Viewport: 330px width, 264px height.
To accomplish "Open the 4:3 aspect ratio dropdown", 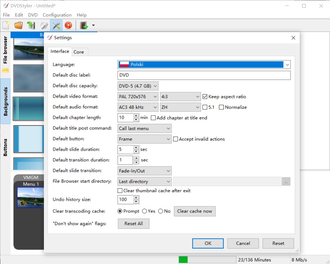I will pyautogui.click(x=180, y=97).
